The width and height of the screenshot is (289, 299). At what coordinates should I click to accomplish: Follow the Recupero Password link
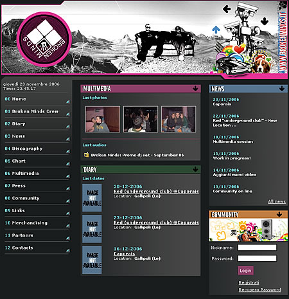[x=259, y=289]
